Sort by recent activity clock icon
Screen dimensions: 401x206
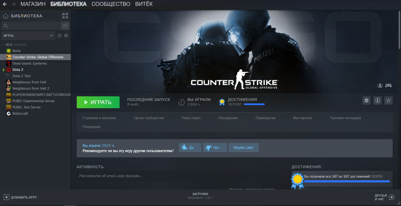[x=59, y=35]
